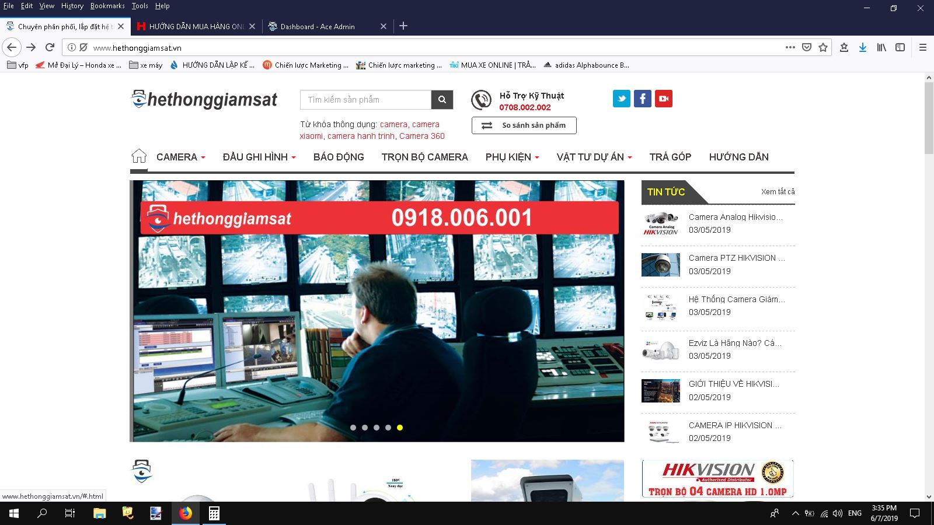Click the page vertical scrollbar thumb

(929, 118)
